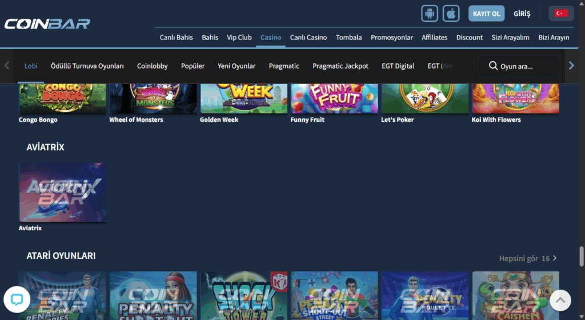Open the Bahis menu item
Viewport: 585px width, 320px height.
click(210, 37)
